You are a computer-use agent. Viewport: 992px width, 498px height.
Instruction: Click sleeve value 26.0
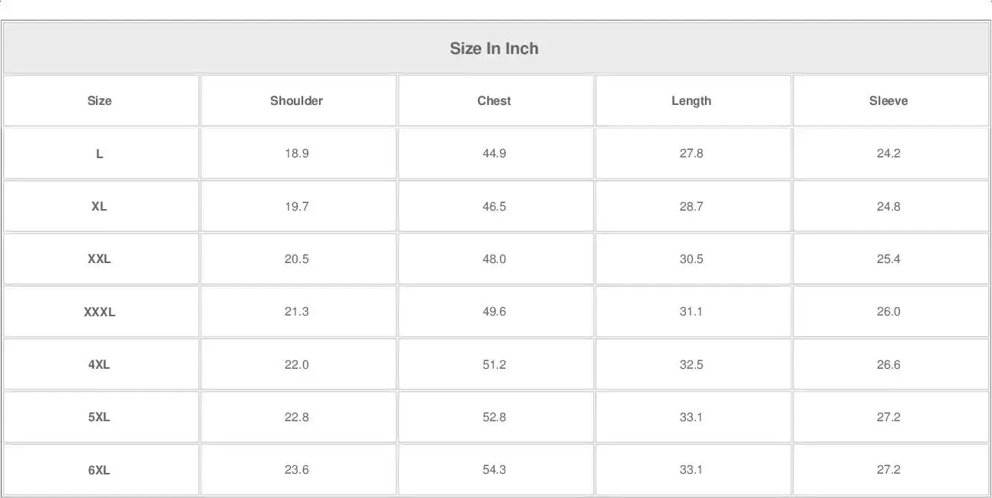click(x=888, y=312)
